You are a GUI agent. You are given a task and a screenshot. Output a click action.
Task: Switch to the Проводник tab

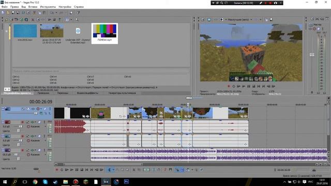pos(43,93)
